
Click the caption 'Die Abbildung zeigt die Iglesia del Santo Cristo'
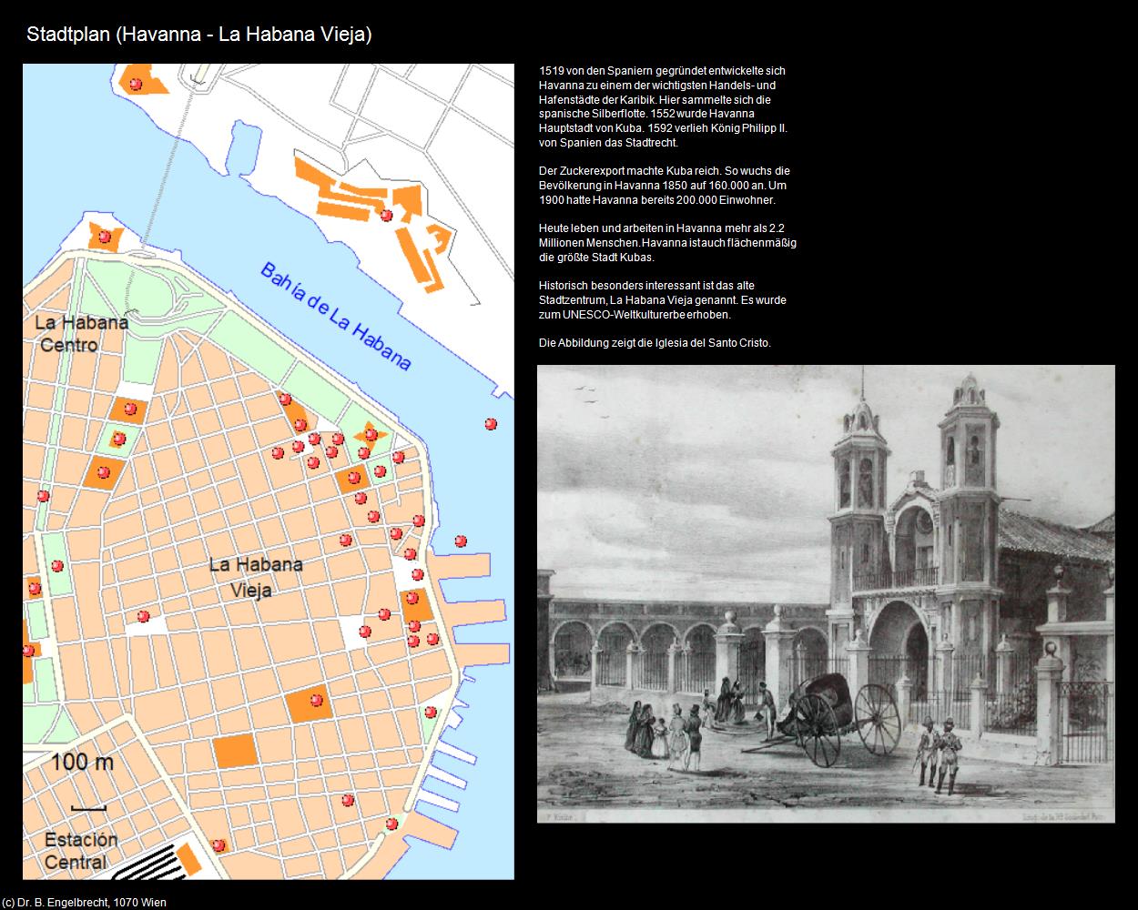(655, 343)
